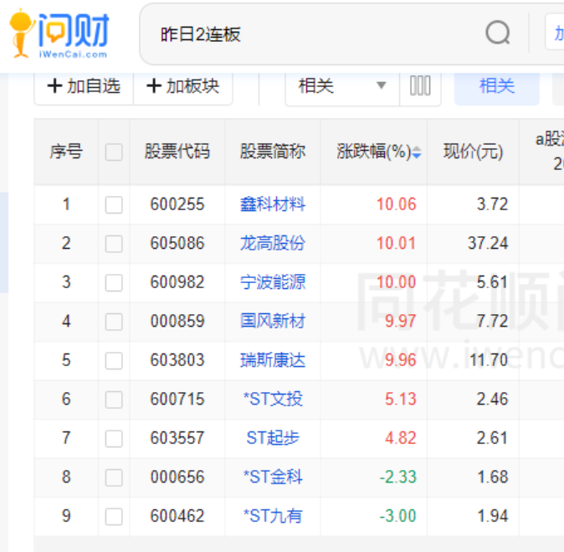Click the iWenCai logo

point(59,34)
